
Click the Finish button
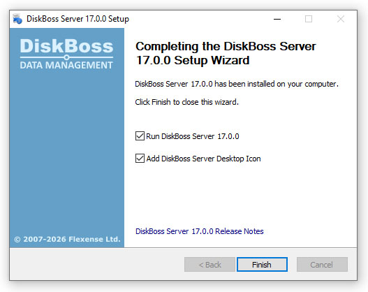[x=262, y=265]
